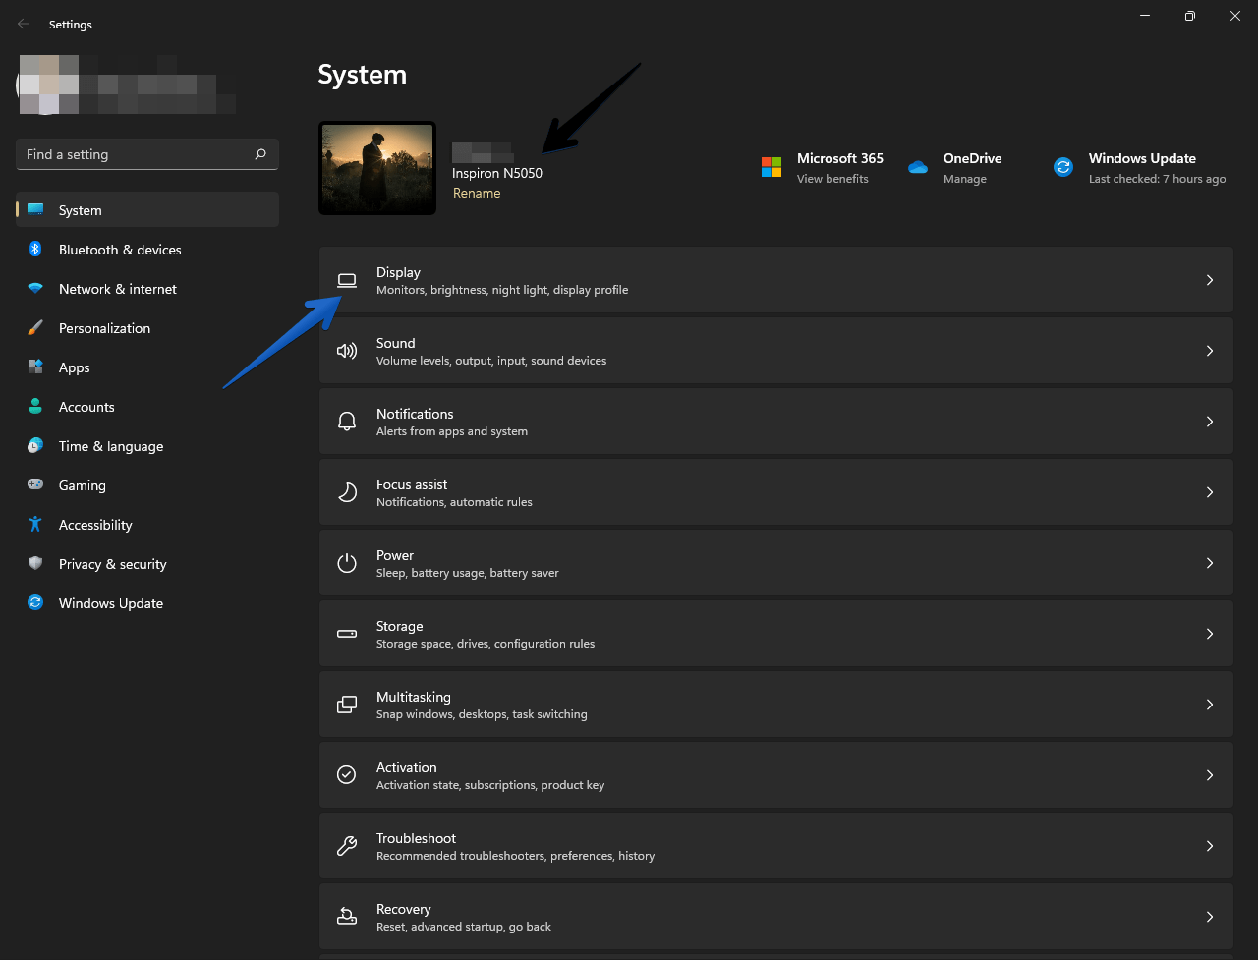Click the Power button icon
The height and width of the screenshot is (960, 1258).
[347, 563]
